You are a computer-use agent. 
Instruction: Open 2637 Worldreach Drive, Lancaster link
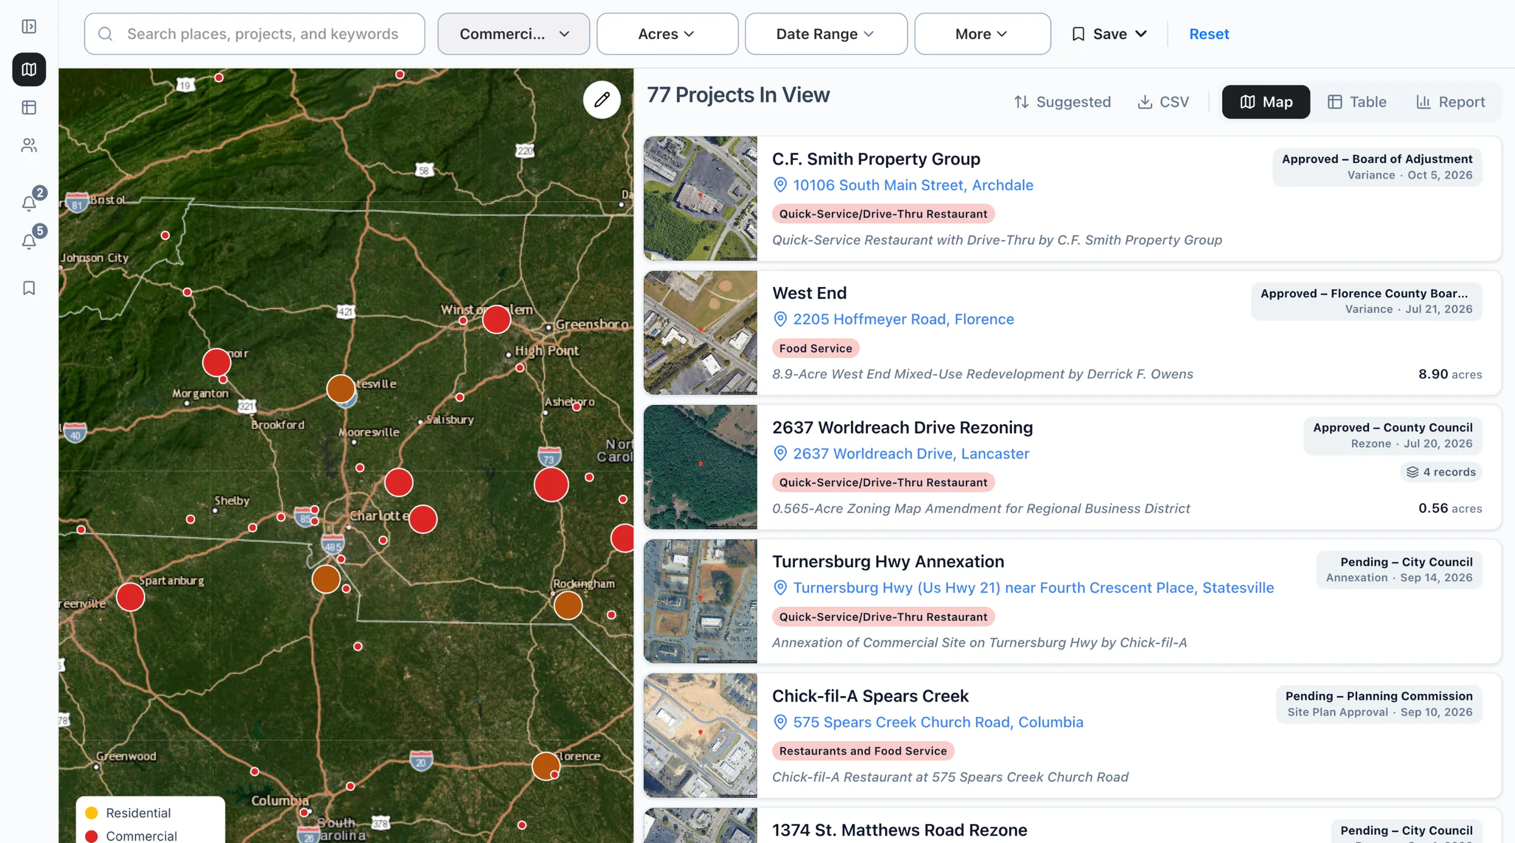pos(911,454)
